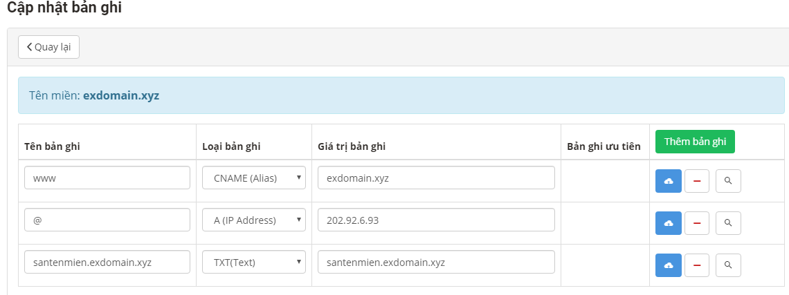
Task: Focus the santenmien.exdomain.xyz record name field
Action: 107,262
